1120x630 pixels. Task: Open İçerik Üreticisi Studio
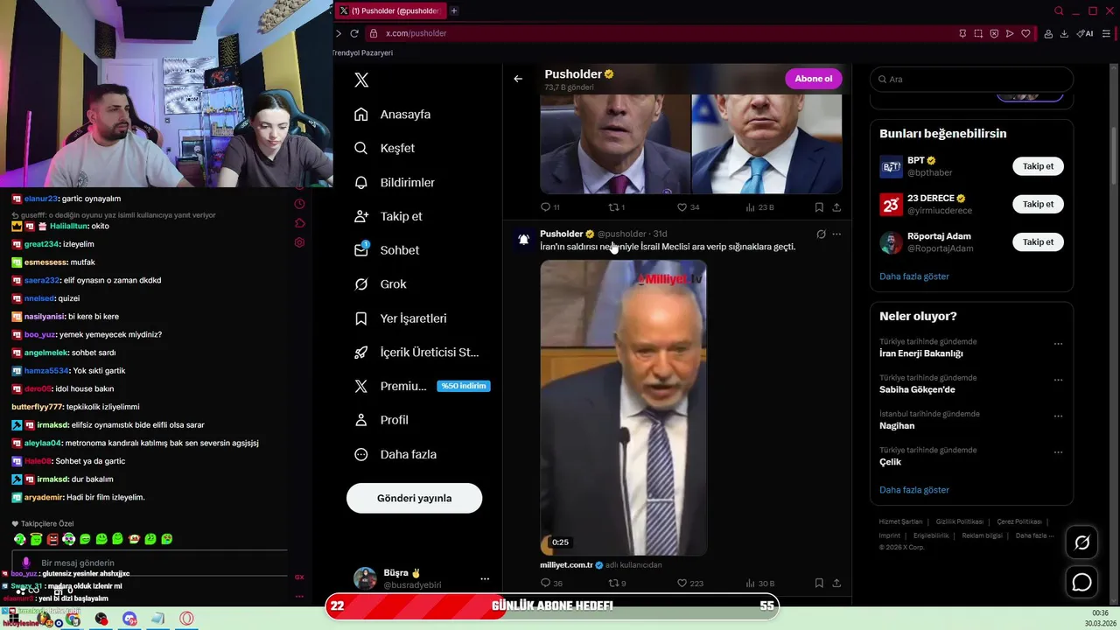(416, 353)
